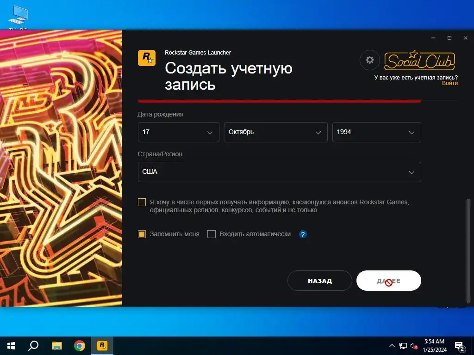Open birth year dropdown showing 1994
The height and width of the screenshot is (355, 474).
tap(377, 132)
